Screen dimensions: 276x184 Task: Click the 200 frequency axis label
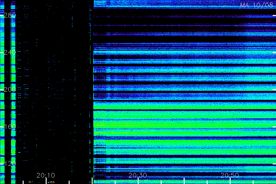click(x=10, y=90)
